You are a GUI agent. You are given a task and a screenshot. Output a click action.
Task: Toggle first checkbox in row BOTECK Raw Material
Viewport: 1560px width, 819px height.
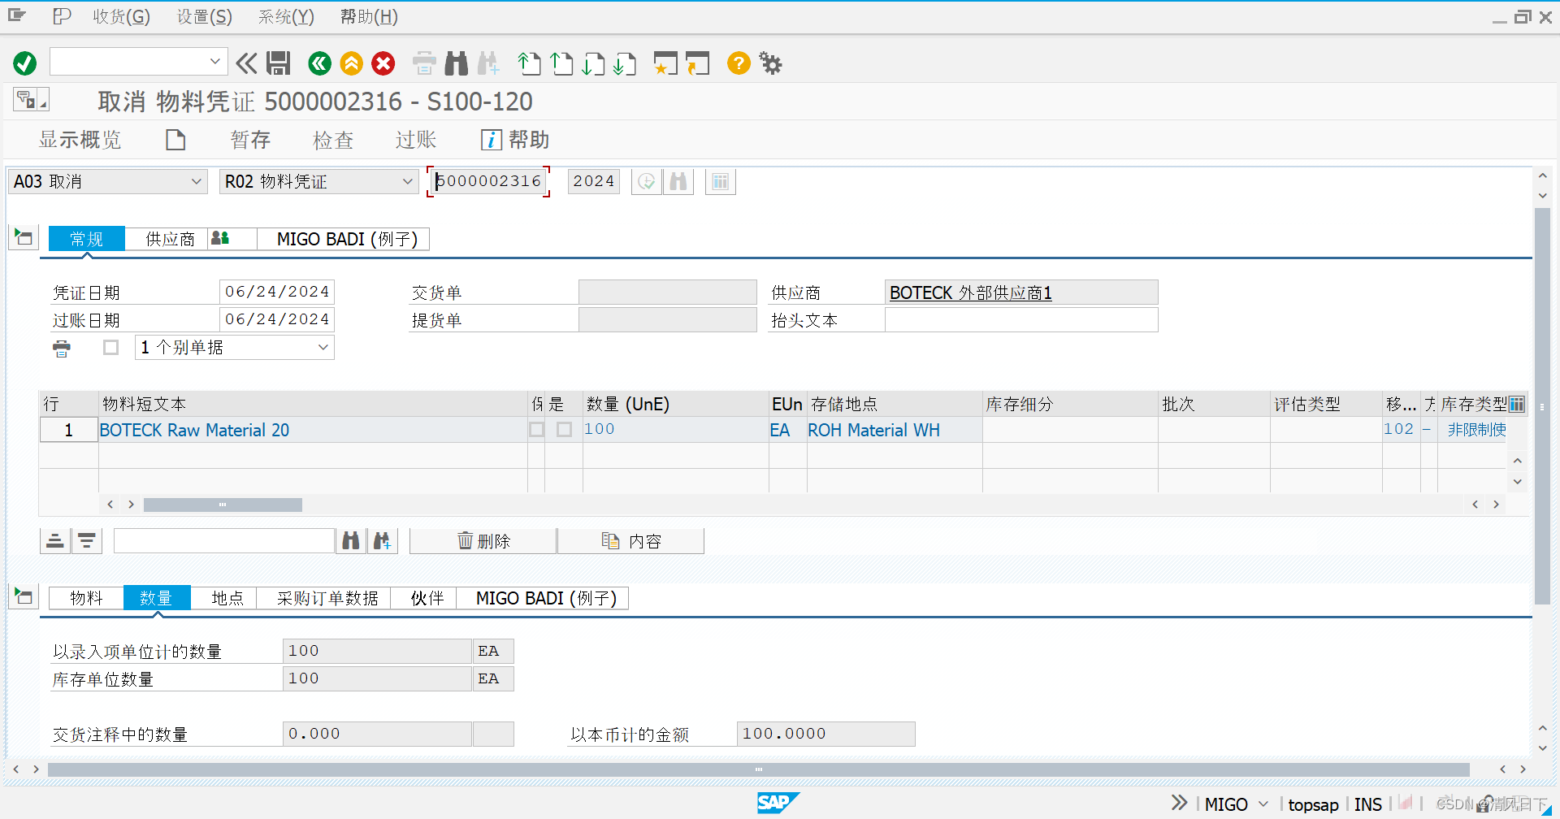tap(537, 429)
